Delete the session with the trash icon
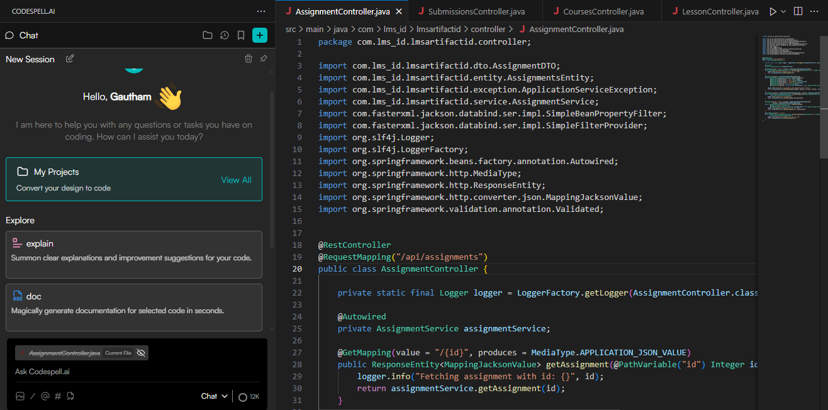The width and height of the screenshot is (828, 410). click(249, 58)
